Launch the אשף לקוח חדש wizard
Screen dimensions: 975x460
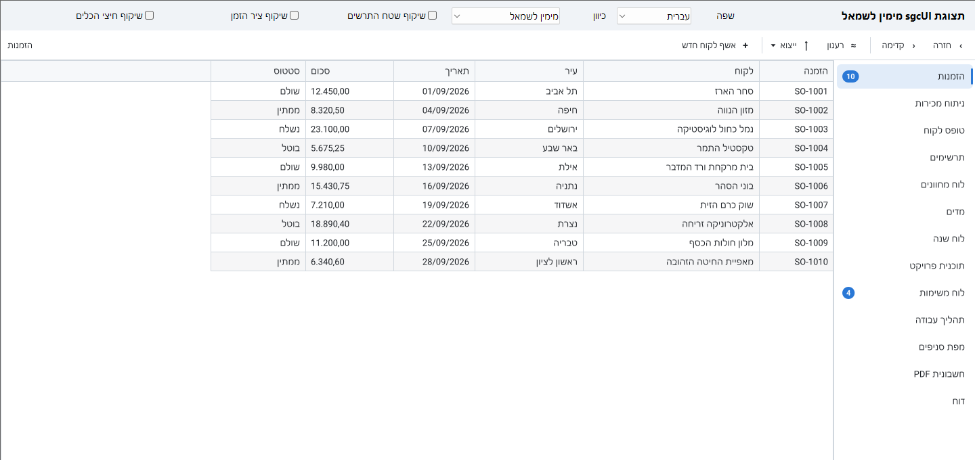(x=715, y=45)
